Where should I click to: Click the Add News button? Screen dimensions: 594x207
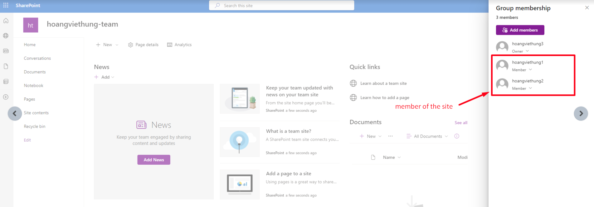click(x=154, y=160)
